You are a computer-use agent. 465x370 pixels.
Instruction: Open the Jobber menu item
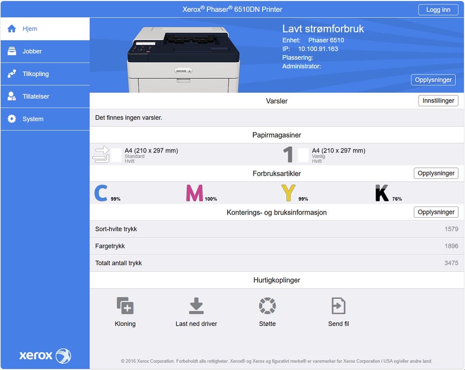[45, 51]
